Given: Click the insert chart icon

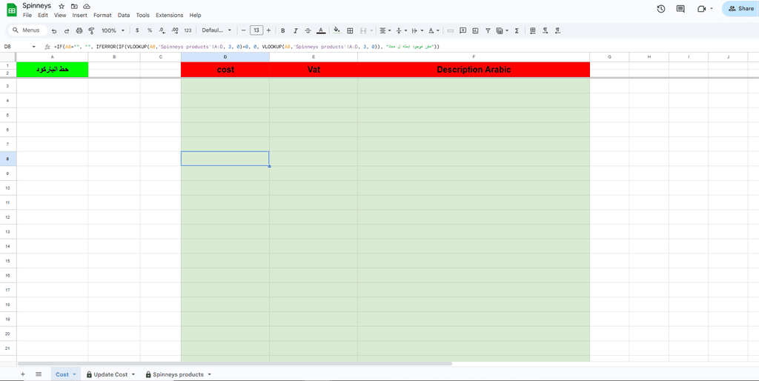Looking at the screenshot, I should (x=475, y=30).
